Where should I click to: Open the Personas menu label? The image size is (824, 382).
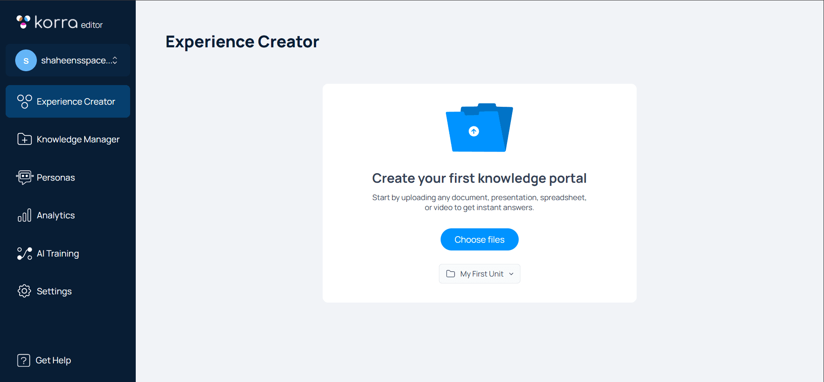pos(56,178)
